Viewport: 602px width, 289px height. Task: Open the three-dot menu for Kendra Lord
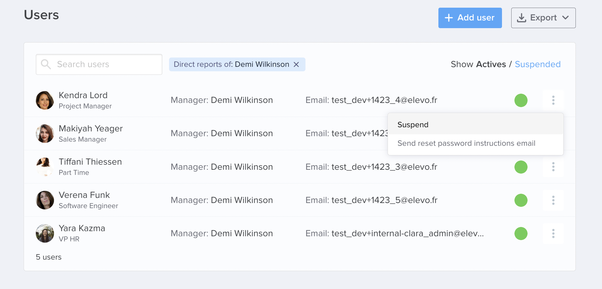click(553, 100)
